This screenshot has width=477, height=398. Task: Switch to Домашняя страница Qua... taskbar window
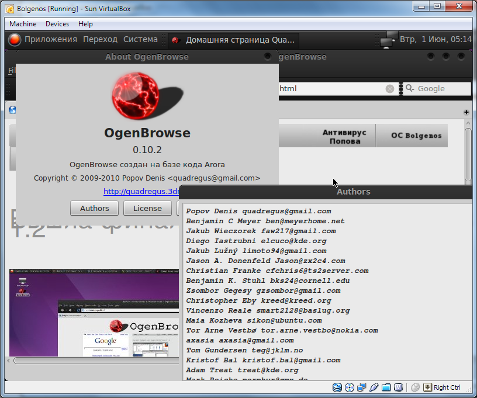click(x=233, y=40)
